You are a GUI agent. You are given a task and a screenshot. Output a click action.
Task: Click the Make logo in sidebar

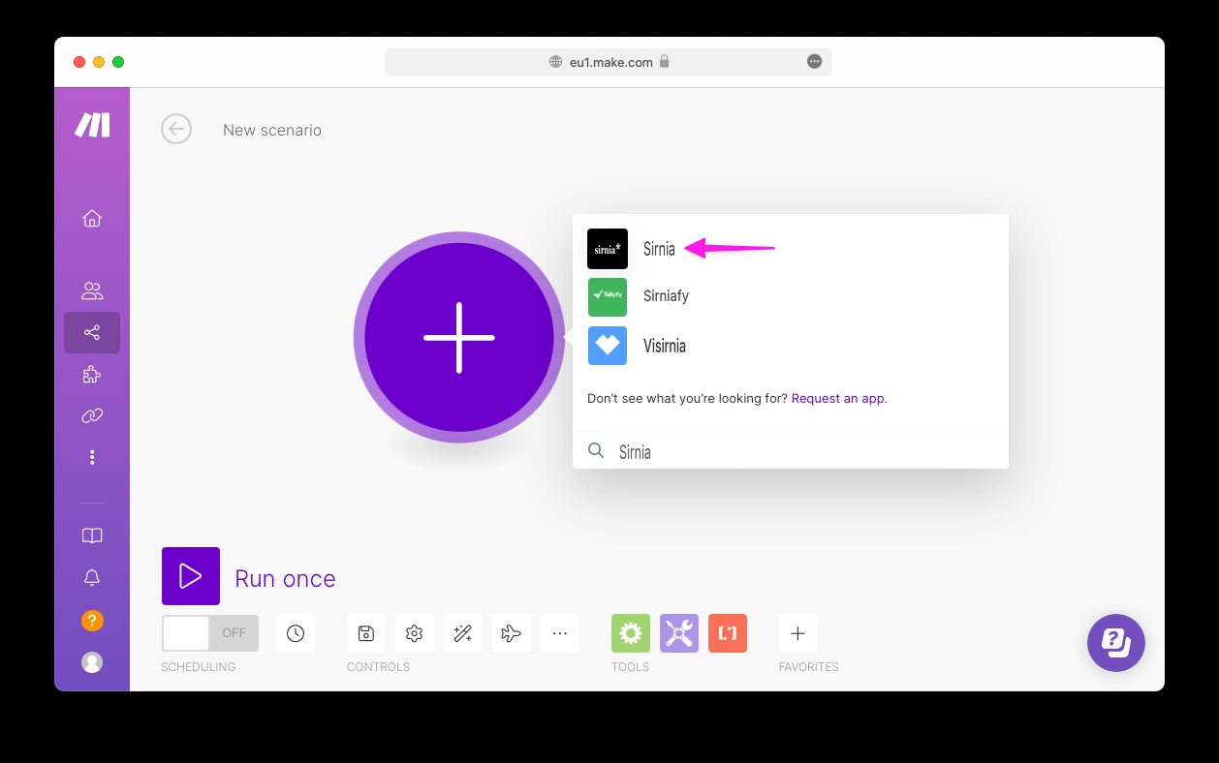coord(92,125)
